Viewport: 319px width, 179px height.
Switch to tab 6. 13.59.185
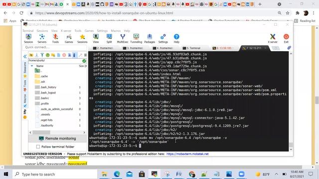point(222,48)
